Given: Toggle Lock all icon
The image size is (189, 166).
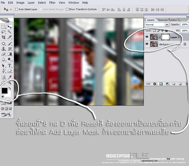Looking at the screenshot, I should tap(166, 31).
